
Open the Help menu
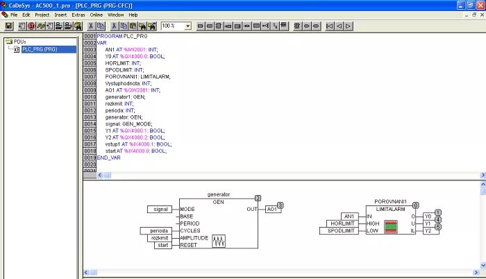click(133, 15)
